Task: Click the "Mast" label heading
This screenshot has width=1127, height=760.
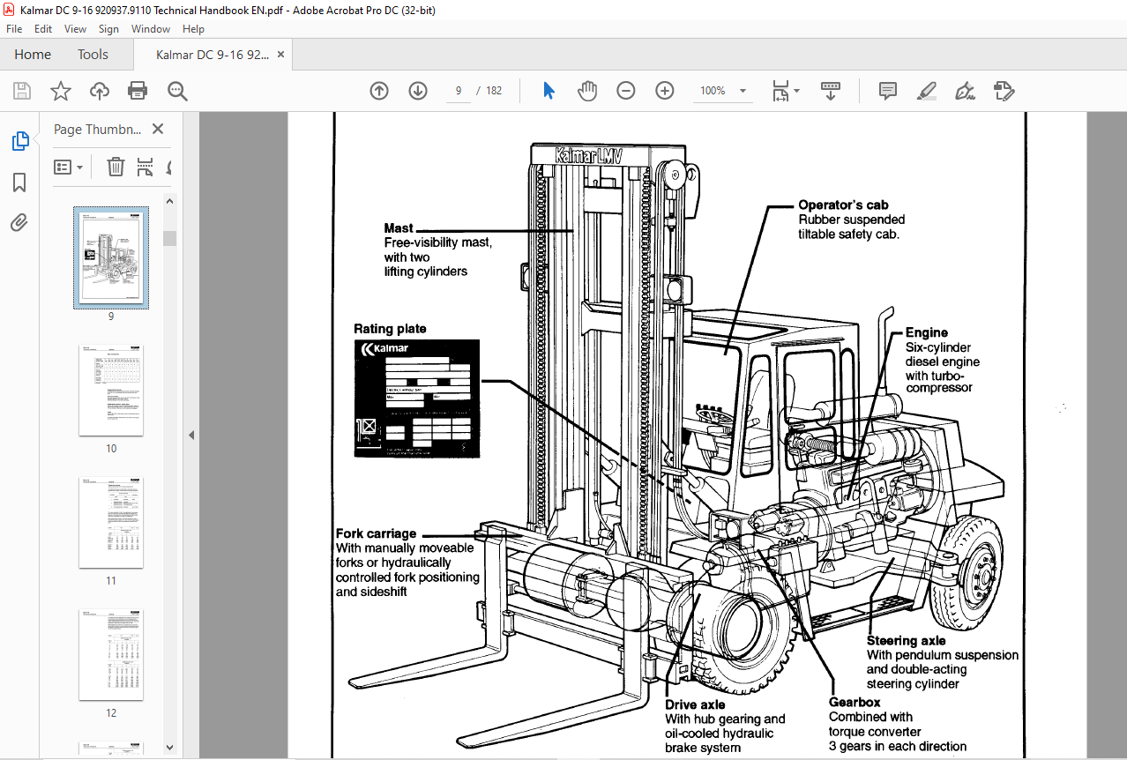Action: [x=399, y=228]
